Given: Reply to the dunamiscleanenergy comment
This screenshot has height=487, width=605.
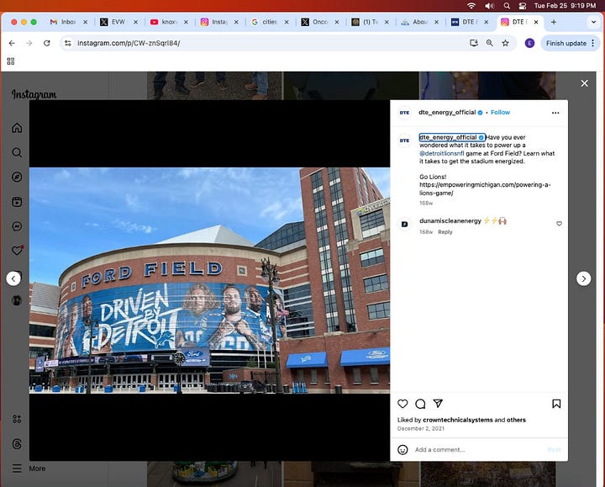Looking at the screenshot, I should click(445, 231).
